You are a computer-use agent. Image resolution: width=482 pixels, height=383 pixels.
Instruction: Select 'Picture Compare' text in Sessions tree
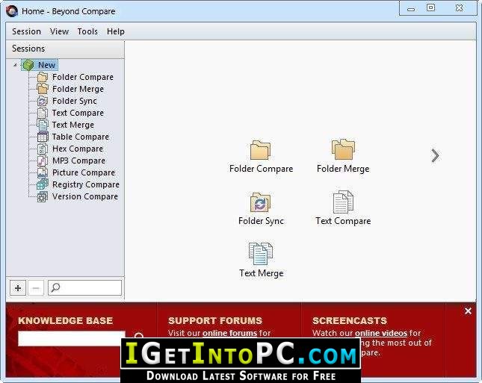pos(84,172)
